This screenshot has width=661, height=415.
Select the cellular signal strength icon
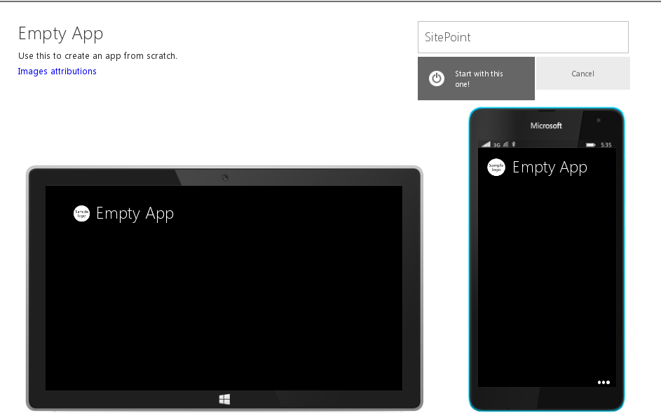point(485,143)
